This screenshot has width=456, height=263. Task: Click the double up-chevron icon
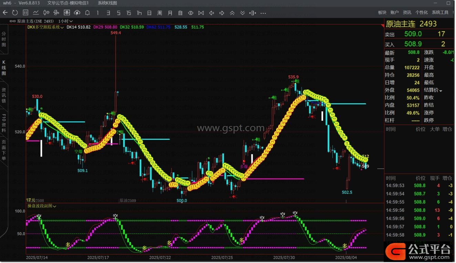(232, 13)
